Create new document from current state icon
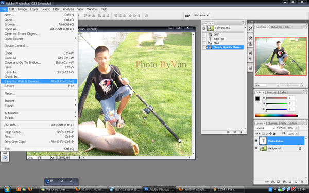The width and height of the screenshot is (309, 193). [x=228, y=132]
